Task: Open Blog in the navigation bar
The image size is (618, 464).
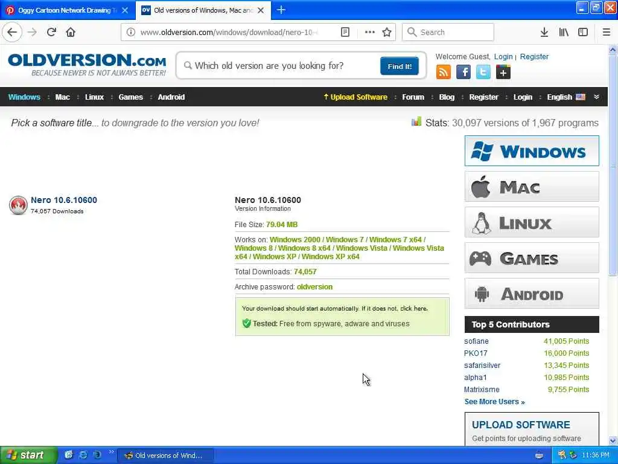Action: [x=447, y=97]
